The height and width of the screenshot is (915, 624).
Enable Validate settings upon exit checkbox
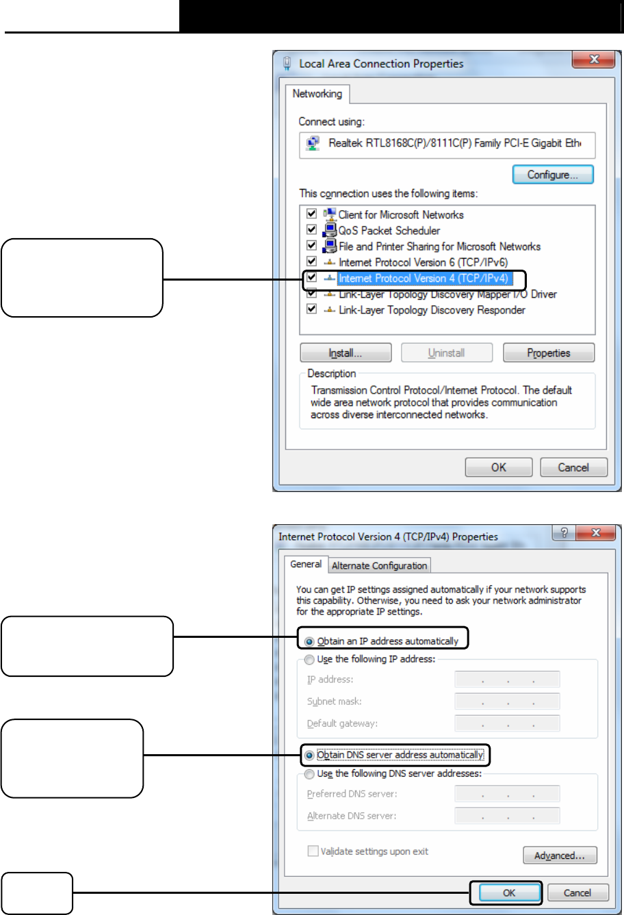pos(313,851)
